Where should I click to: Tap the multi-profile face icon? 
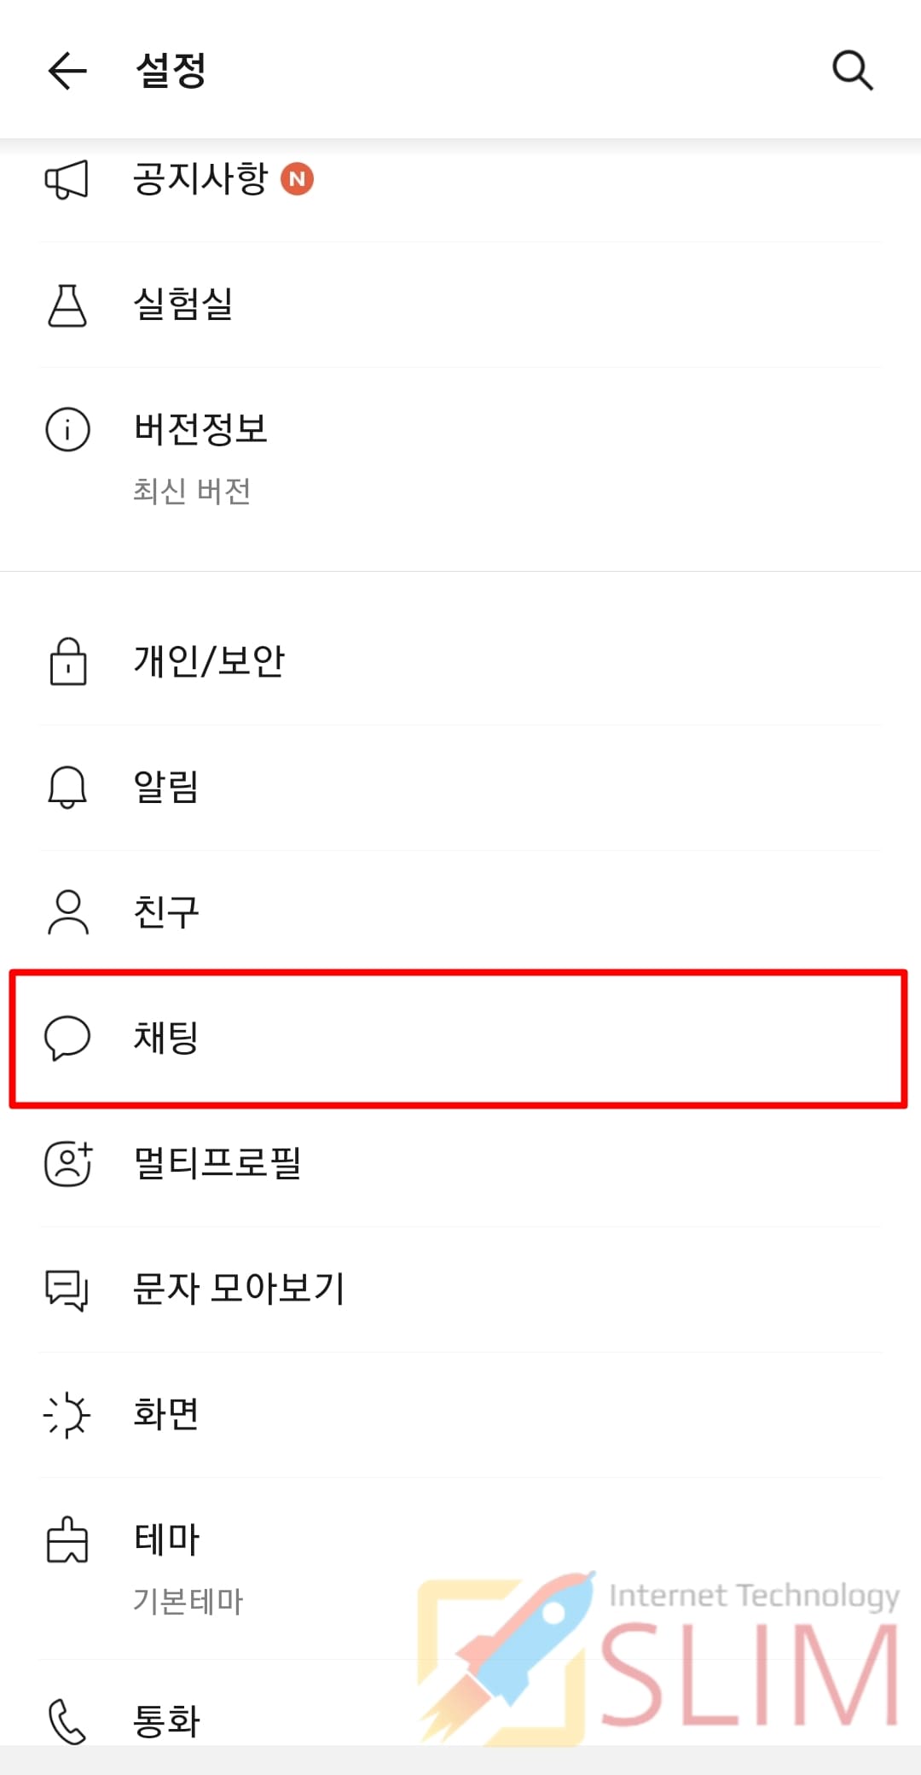point(68,1163)
